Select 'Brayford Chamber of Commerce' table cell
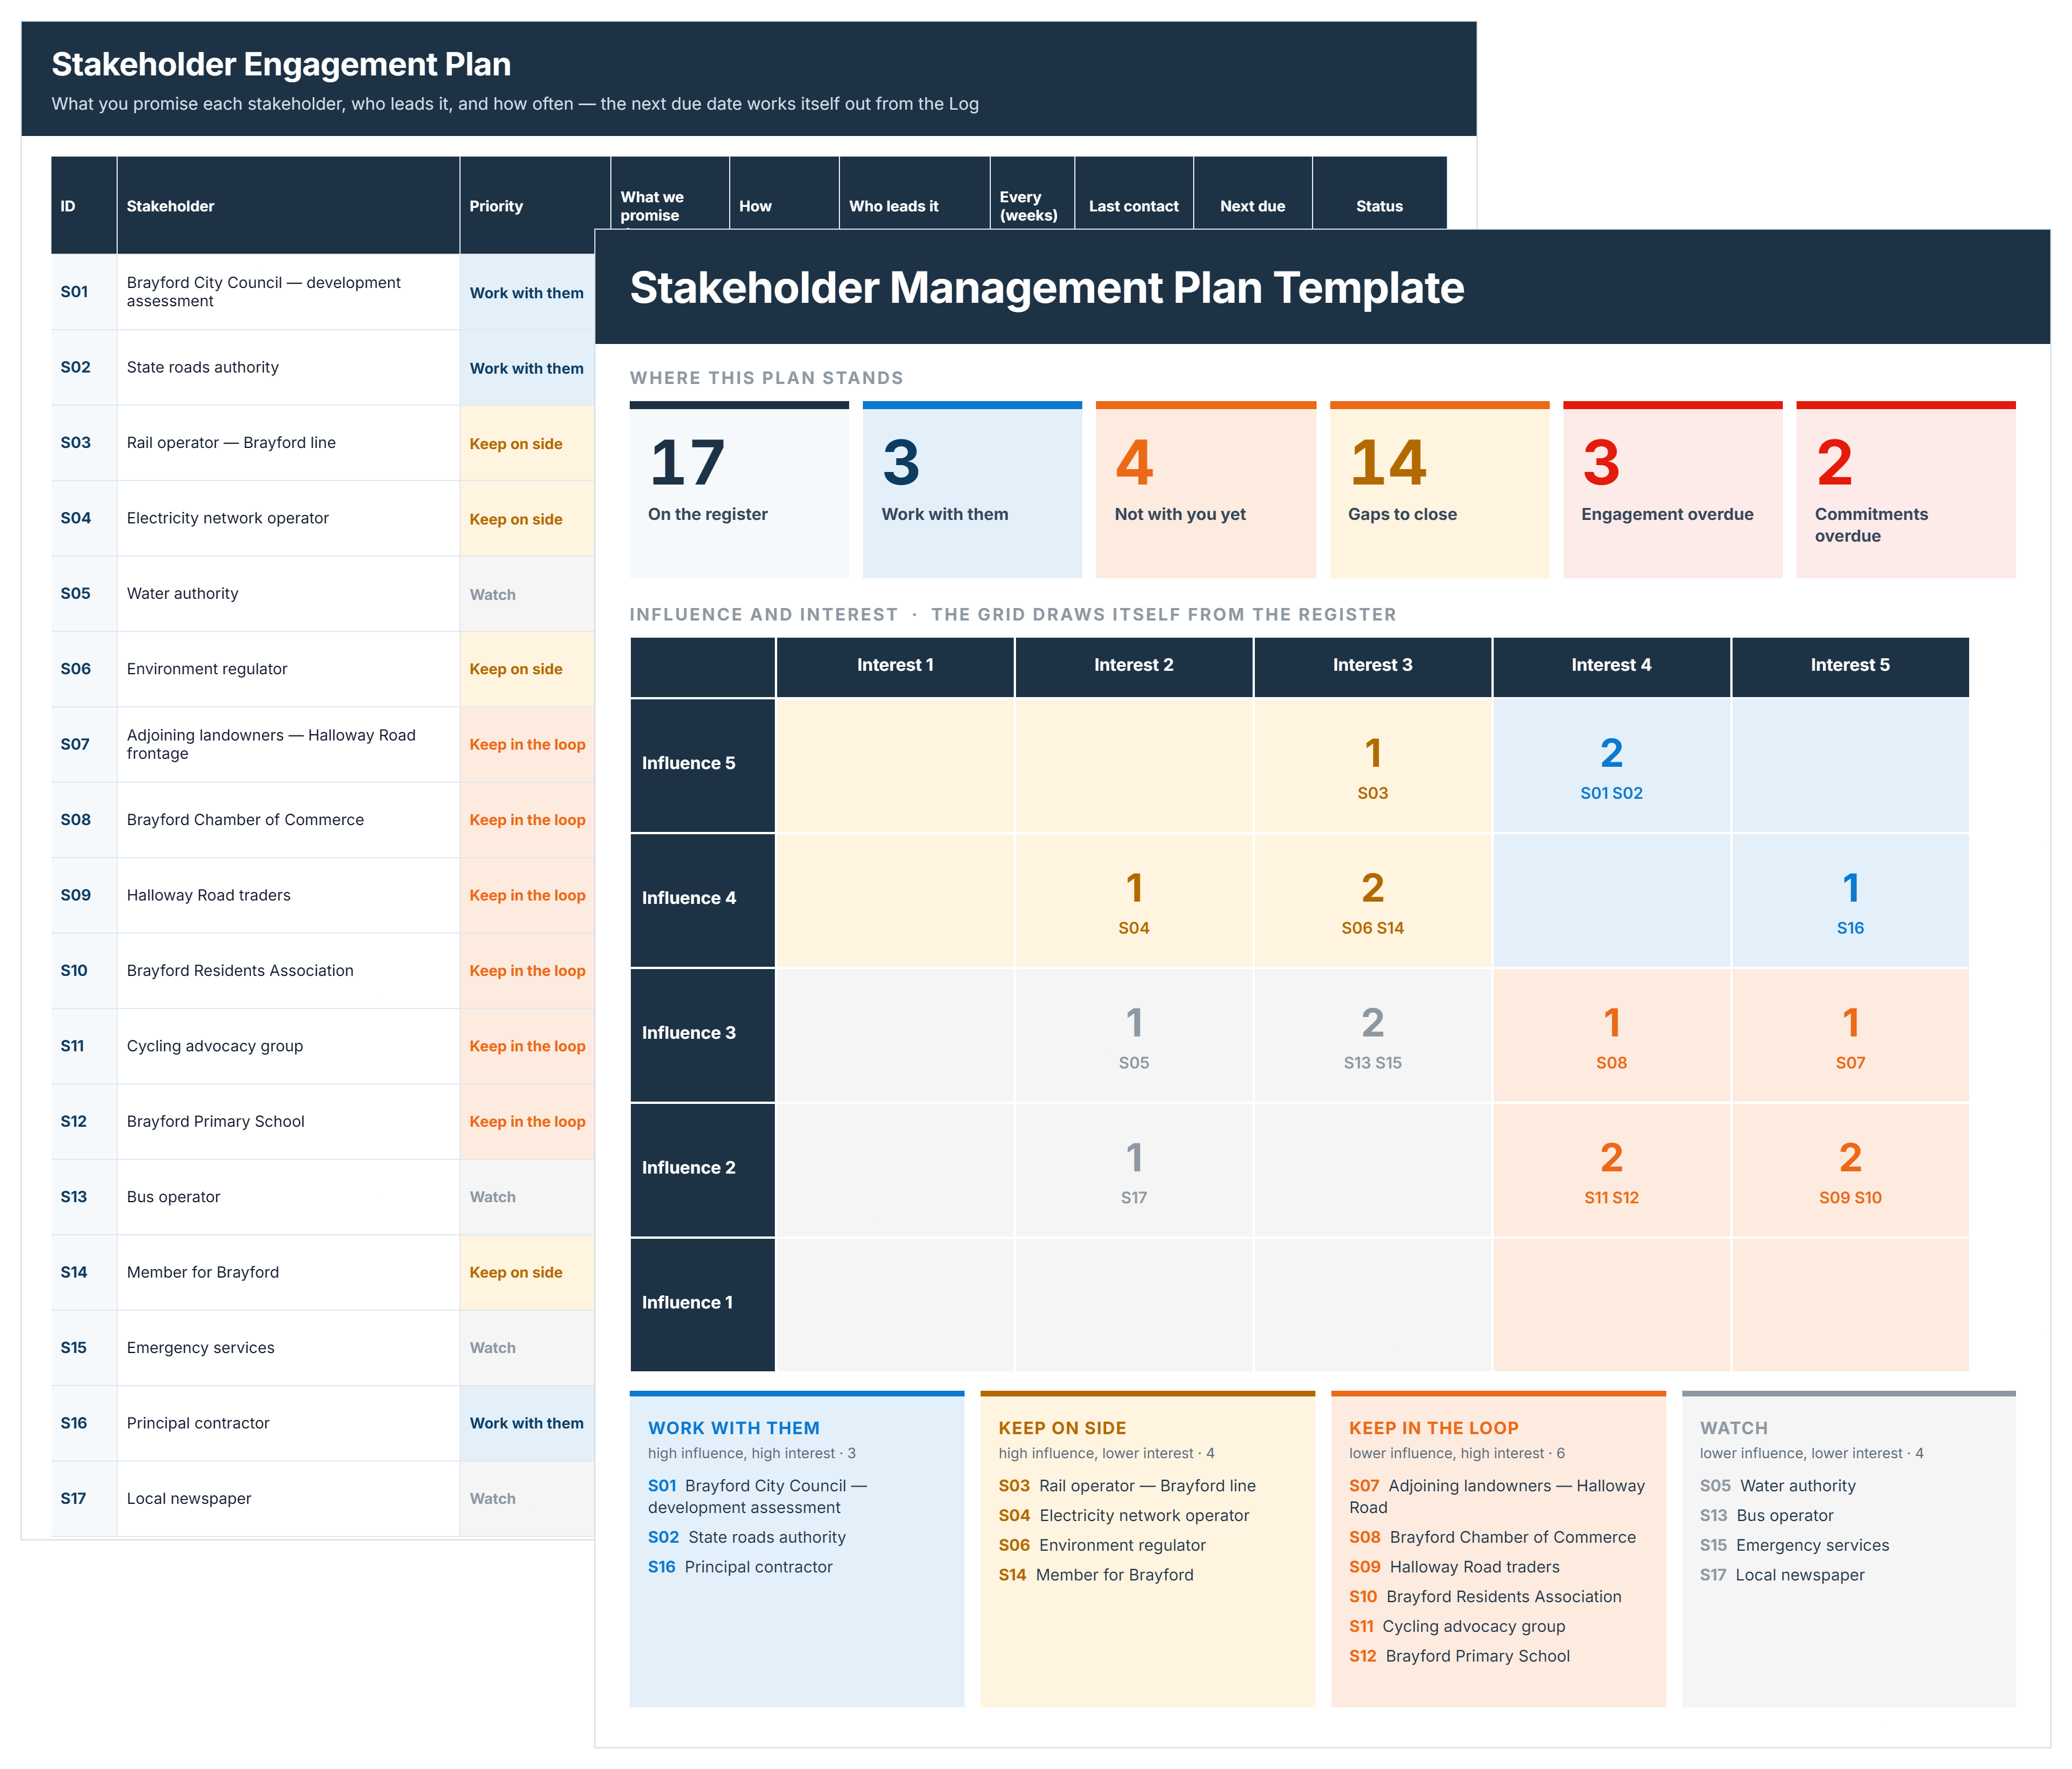This screenshot has width=2072, height=1769. [288, 820]
